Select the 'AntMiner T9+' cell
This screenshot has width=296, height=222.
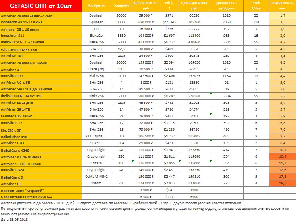(x=41, y=56)
